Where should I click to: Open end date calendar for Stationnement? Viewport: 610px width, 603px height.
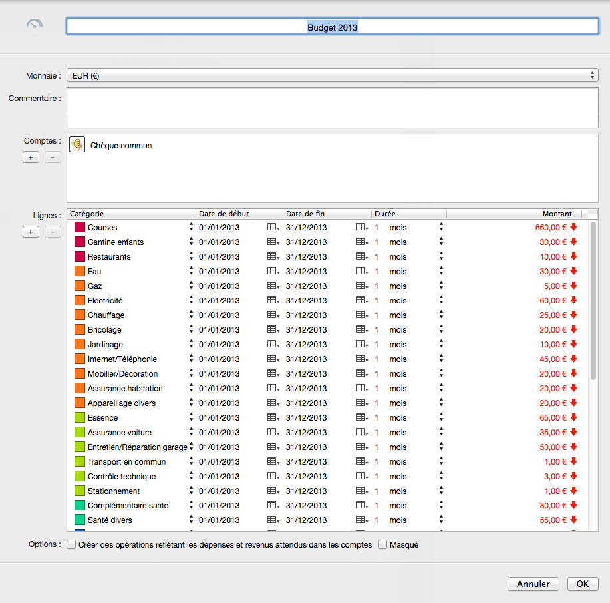(x=361, y=491)
